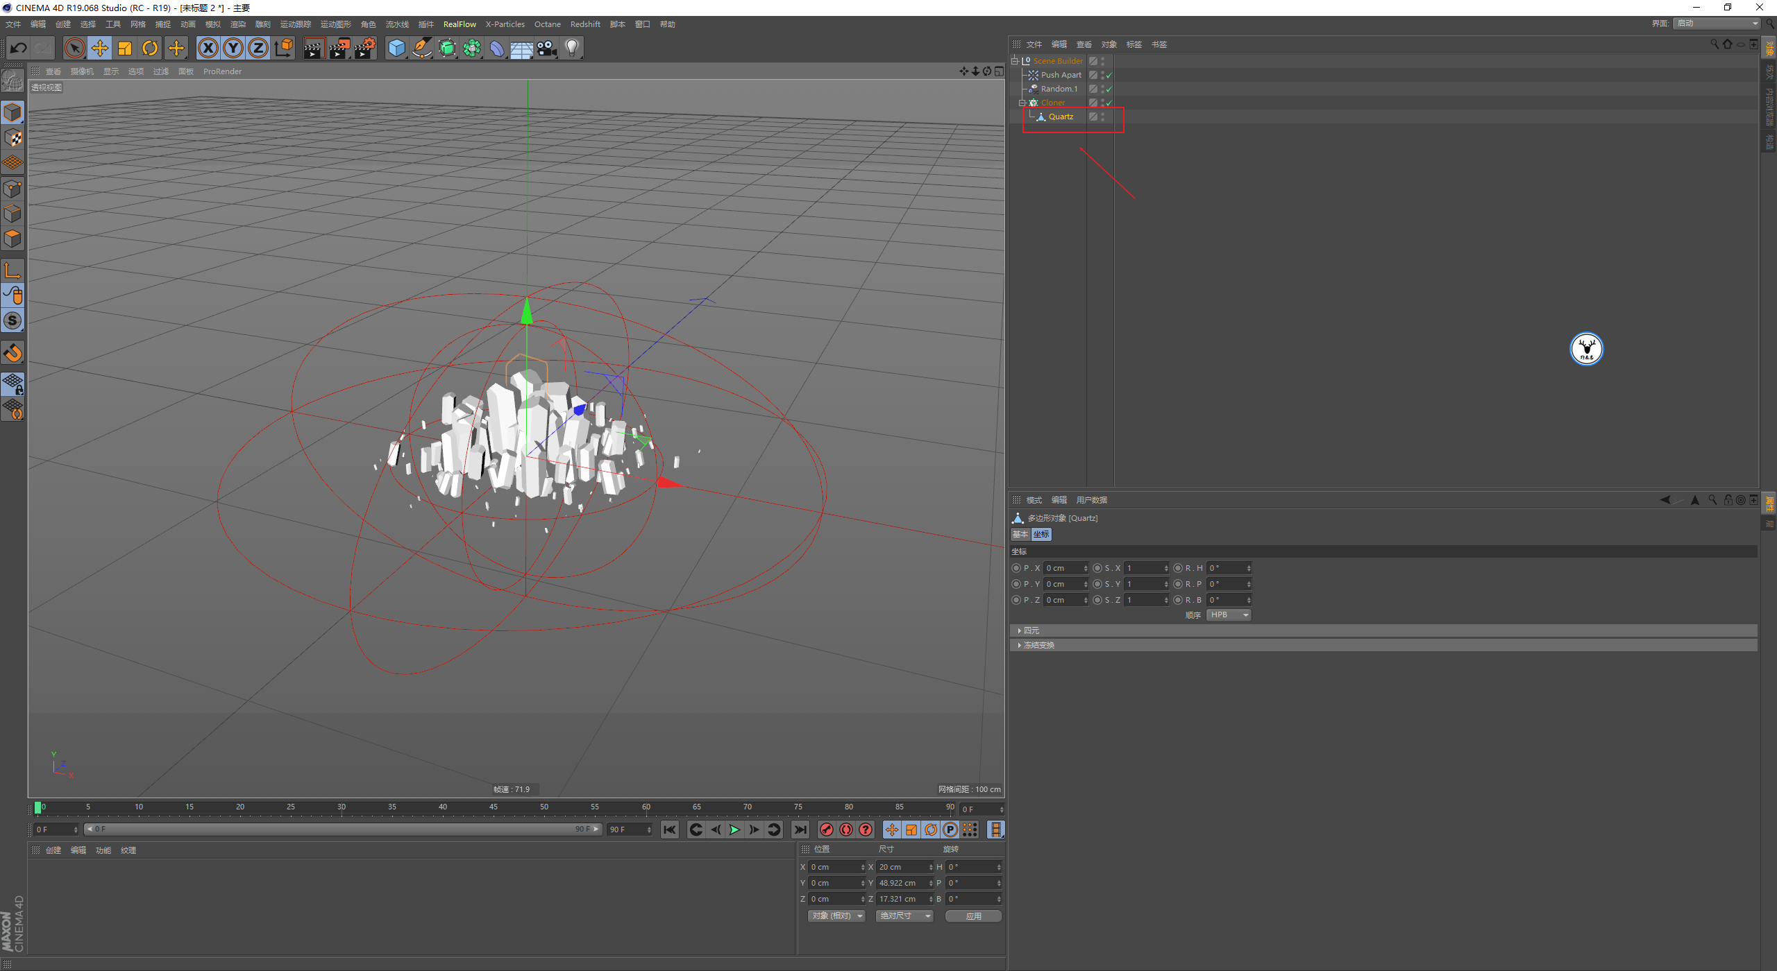Add a camera object from toolbar
This screenshot has width=1777, height=971.
[547, 48]
